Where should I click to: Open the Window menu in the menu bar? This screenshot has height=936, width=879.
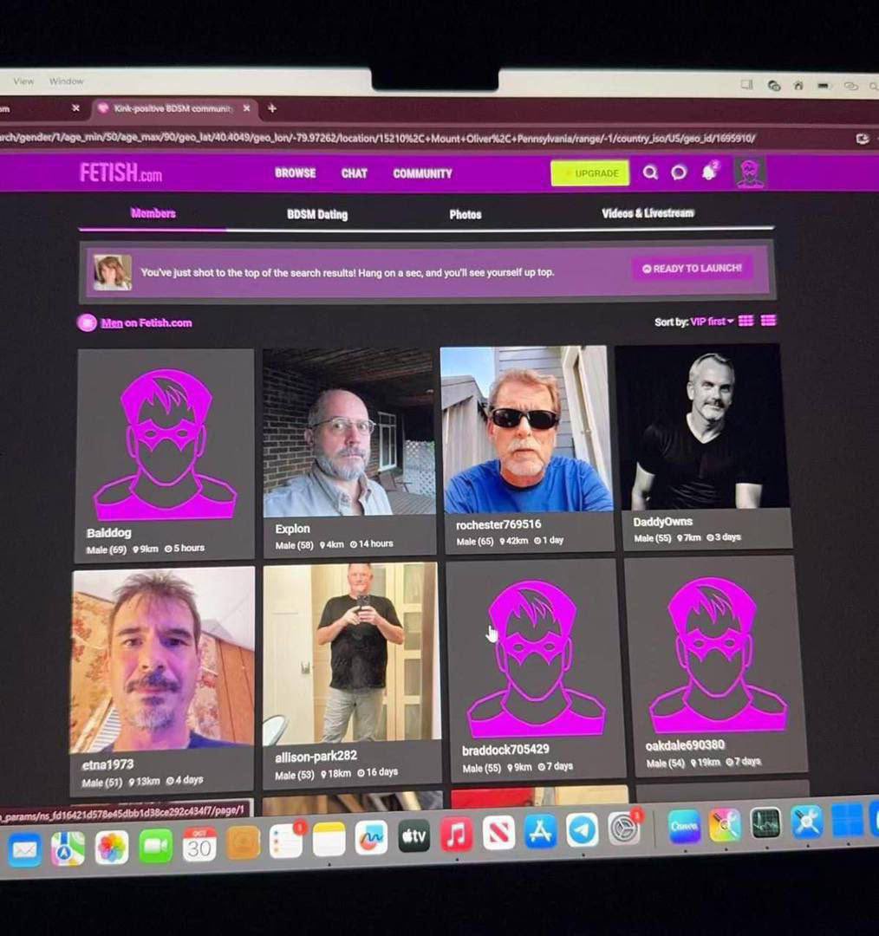point(66,81)
